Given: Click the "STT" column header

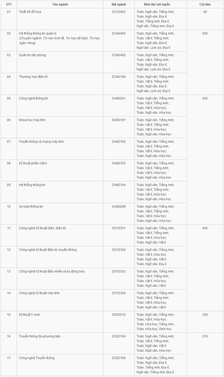Looking at the screenshot, I should pyautogui.click(x=9, y=4).
